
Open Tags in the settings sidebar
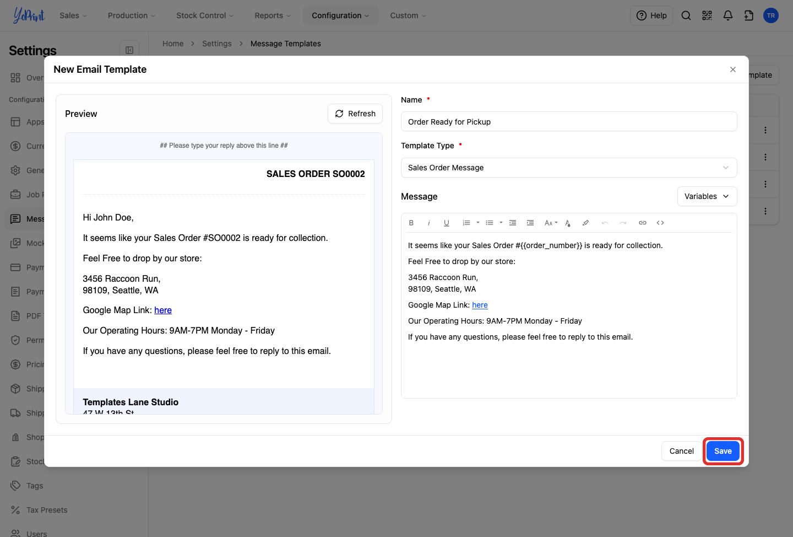[35, 486]
